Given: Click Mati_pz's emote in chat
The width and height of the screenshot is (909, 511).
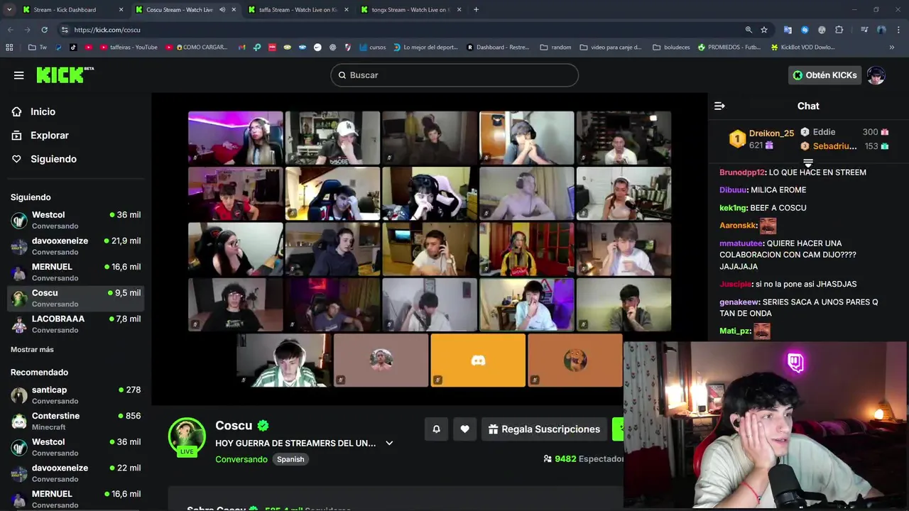Looking at the screenshot, I should point(762,331).
